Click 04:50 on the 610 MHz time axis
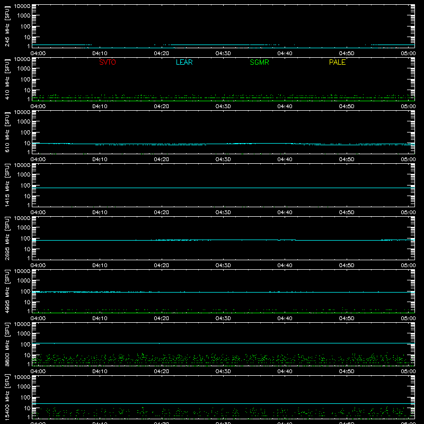 point(347,160)
